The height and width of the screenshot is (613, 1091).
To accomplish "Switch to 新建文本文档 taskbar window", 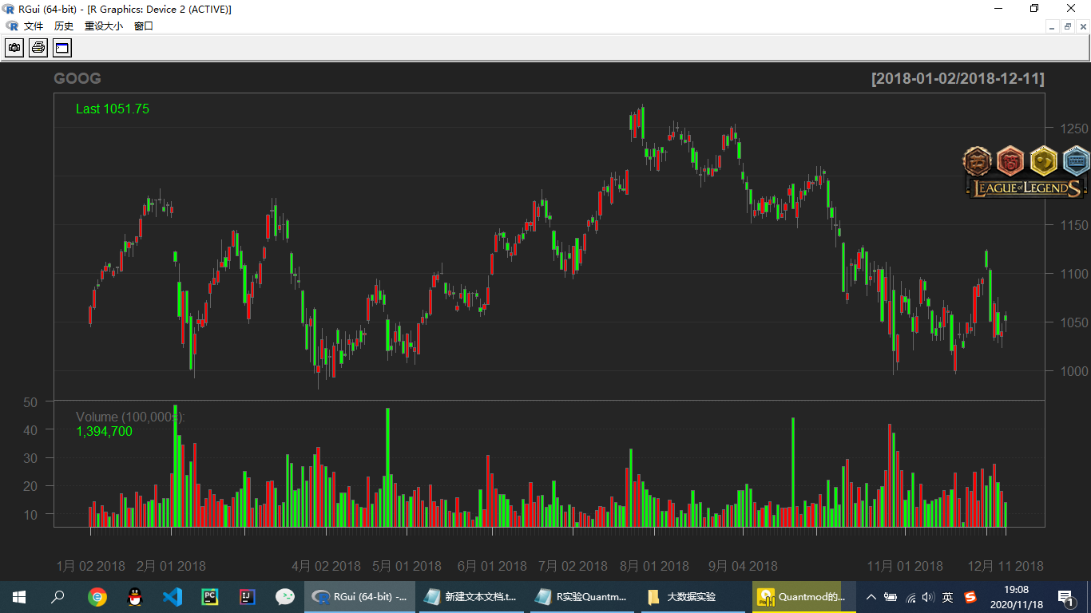I will click(471, 596).
